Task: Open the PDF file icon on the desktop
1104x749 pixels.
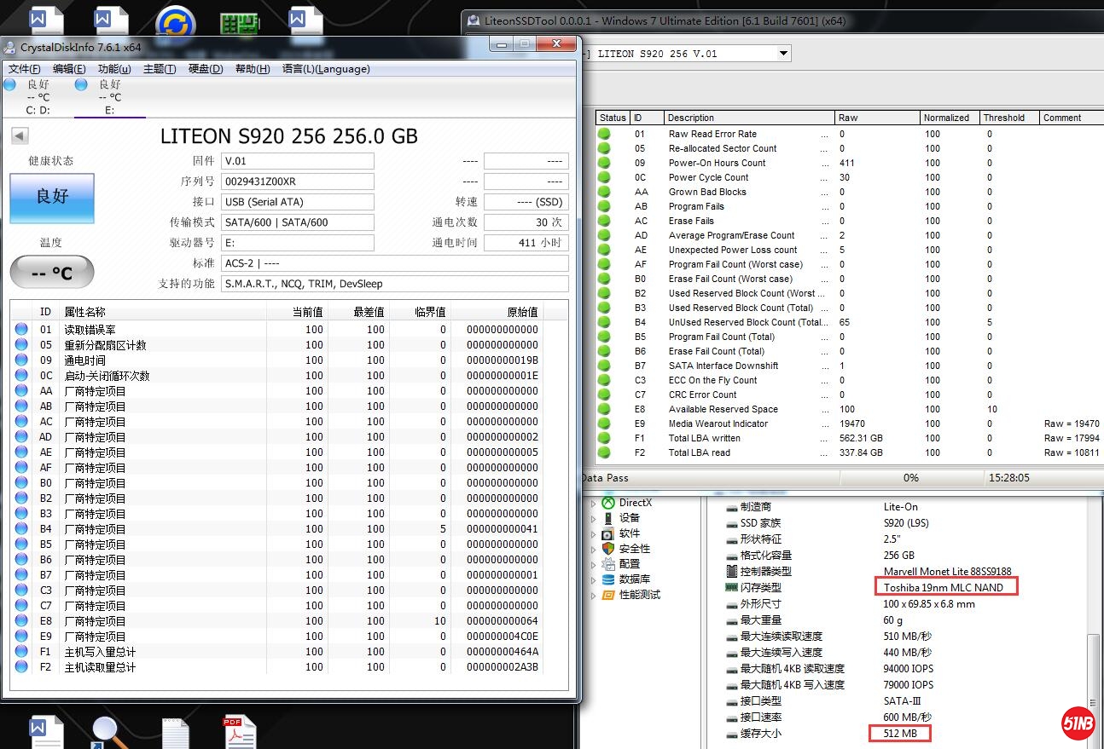Action: [x=240, y=732]
